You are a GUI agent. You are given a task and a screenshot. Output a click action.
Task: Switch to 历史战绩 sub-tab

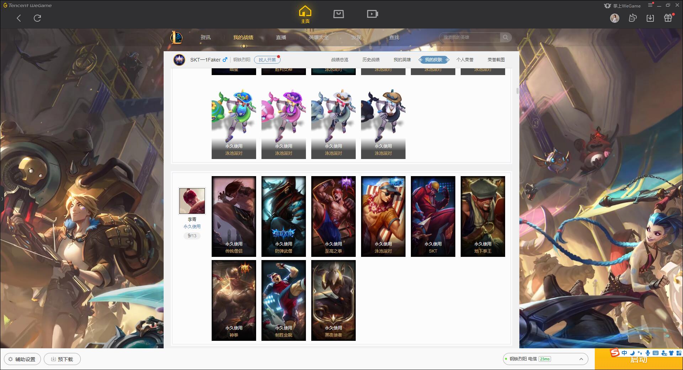point(371,60)
